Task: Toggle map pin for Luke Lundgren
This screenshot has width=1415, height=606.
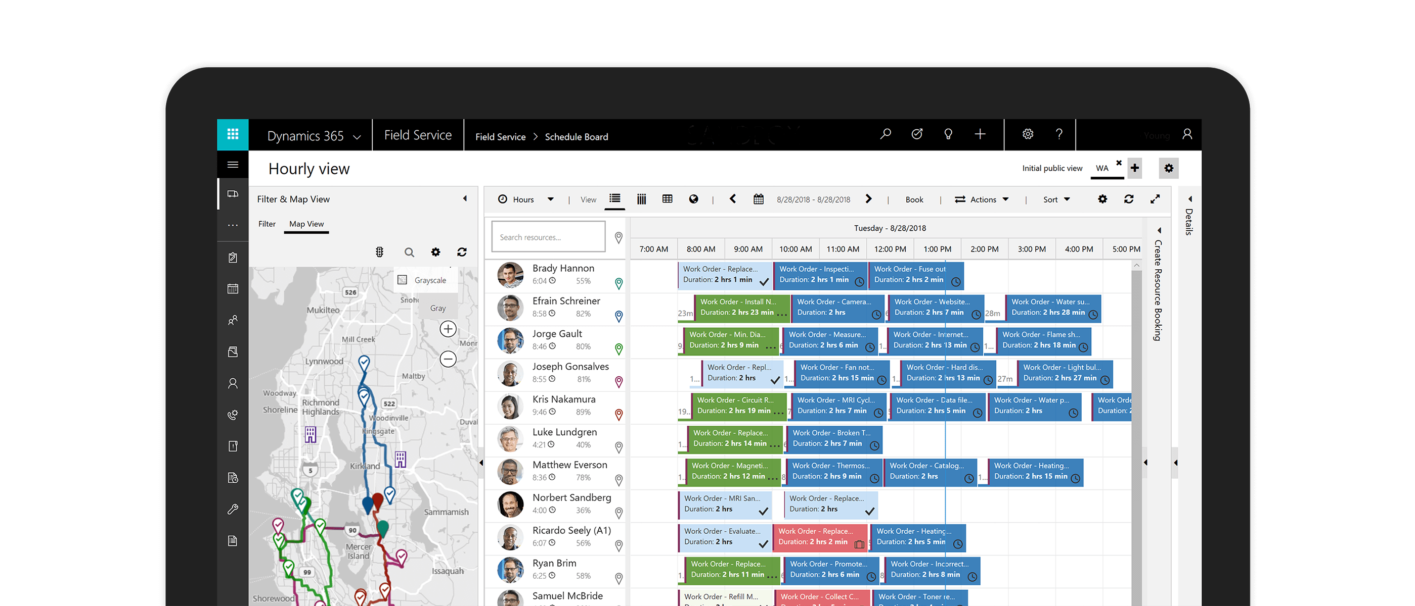Action: tap(618, 448)
